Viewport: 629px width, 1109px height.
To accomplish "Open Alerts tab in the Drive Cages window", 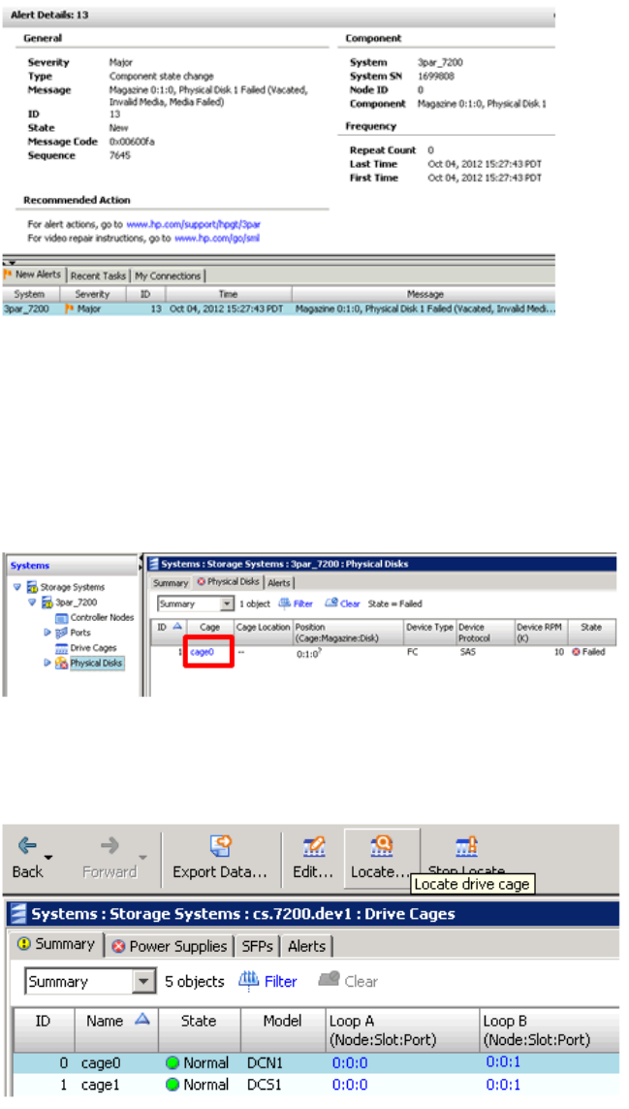I will [306, 946].
